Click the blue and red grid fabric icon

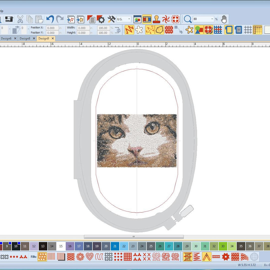pyautogui.click(x=218, y=30)
